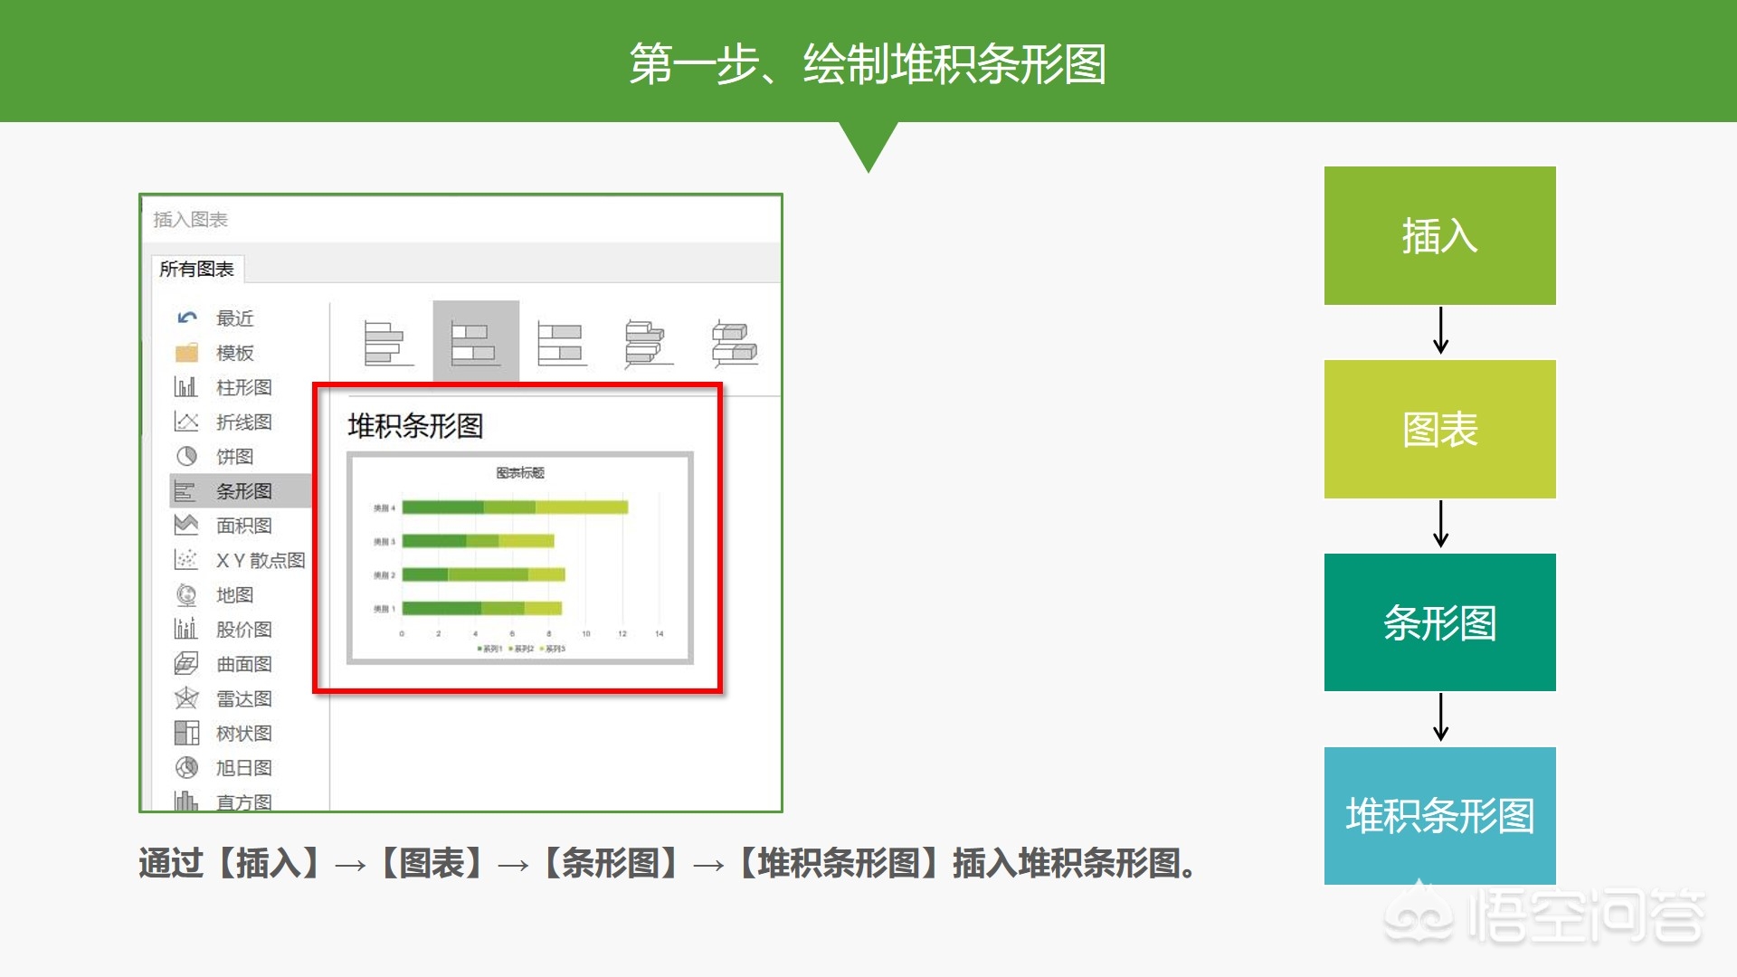Click the histogram (直方图) icon
This screenshot has height=977, width=1737.
pyautogui.click(x=185, y=801)
